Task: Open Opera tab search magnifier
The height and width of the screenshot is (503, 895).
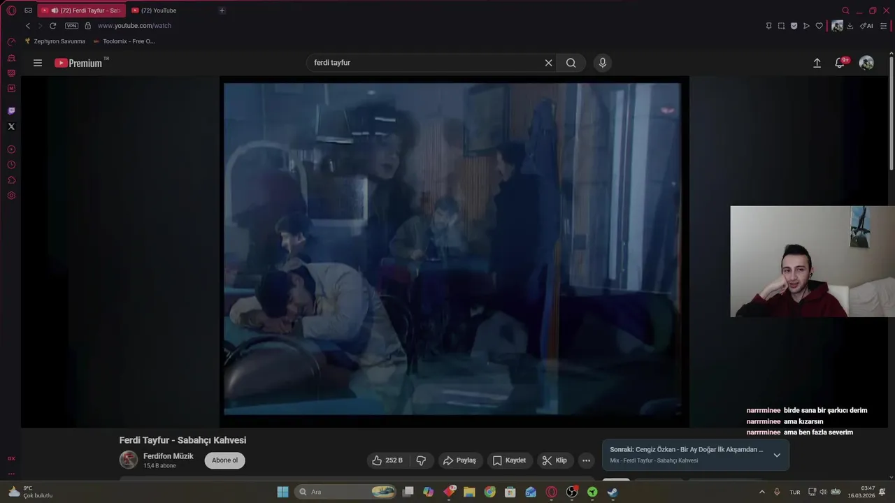Action: pyautogui.click(x=845, y=10)
